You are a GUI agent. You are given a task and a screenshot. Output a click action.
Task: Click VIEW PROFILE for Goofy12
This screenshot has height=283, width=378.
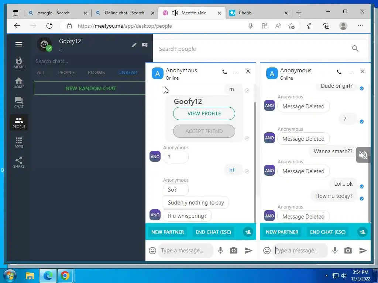pos(204,113)
